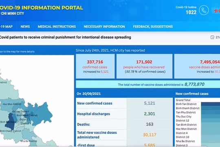Select the New confirmed cases row label

(95, 103)
